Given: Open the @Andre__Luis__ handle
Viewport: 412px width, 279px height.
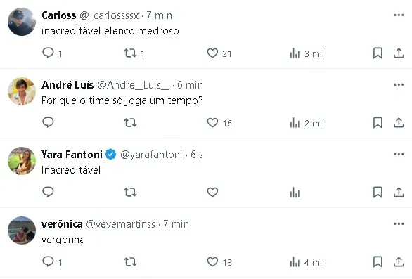Looking at the screenshot, I should coord(133,85).
